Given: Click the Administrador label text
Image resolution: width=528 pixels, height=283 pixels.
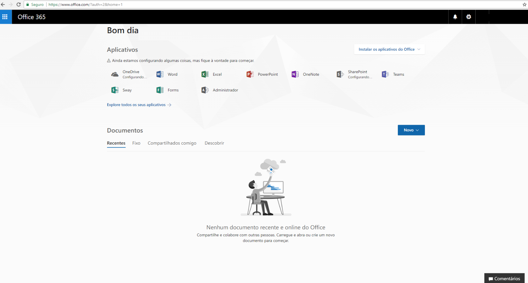Looking at the screenshot, I should pos(225,90).
